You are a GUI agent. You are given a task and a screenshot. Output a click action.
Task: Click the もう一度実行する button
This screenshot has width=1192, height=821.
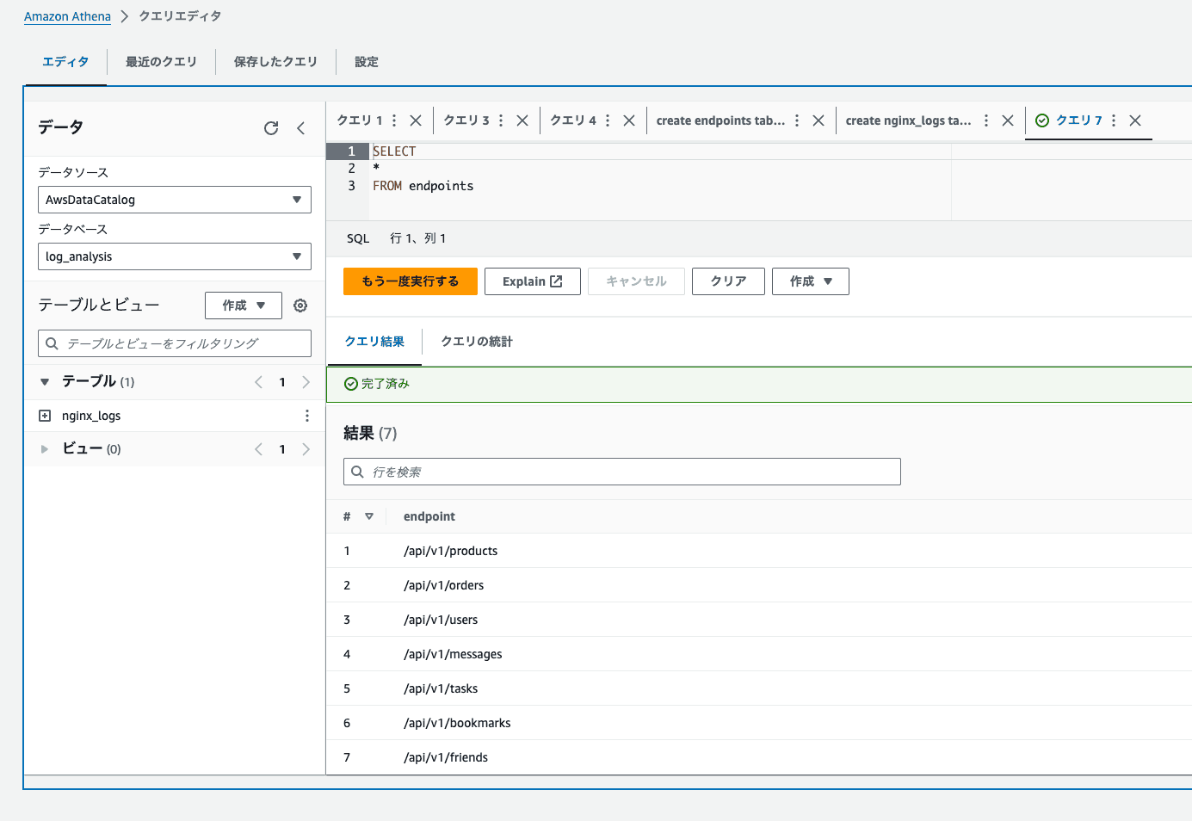[x=410, y=281]
